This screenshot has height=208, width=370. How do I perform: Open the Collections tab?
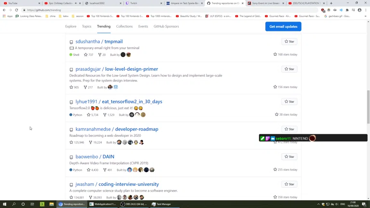(x=124, y=26)
